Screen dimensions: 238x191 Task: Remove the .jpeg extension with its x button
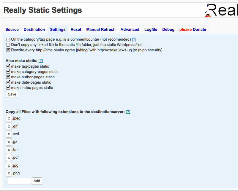[9, 118]
